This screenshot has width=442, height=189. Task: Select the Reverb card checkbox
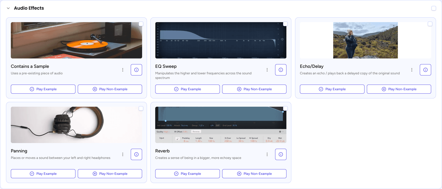(x=285, y=108)
